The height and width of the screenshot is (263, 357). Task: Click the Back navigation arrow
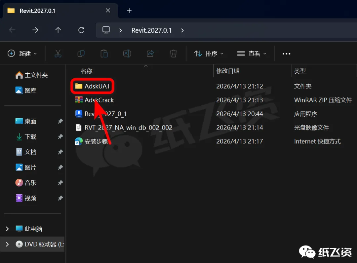pyautogui.click(x=12, y=30)
